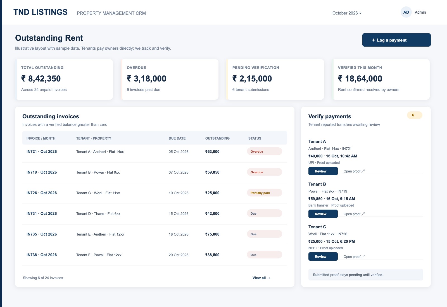Select invoice IN735 · Oct 2026

click(x=42, y=234)
